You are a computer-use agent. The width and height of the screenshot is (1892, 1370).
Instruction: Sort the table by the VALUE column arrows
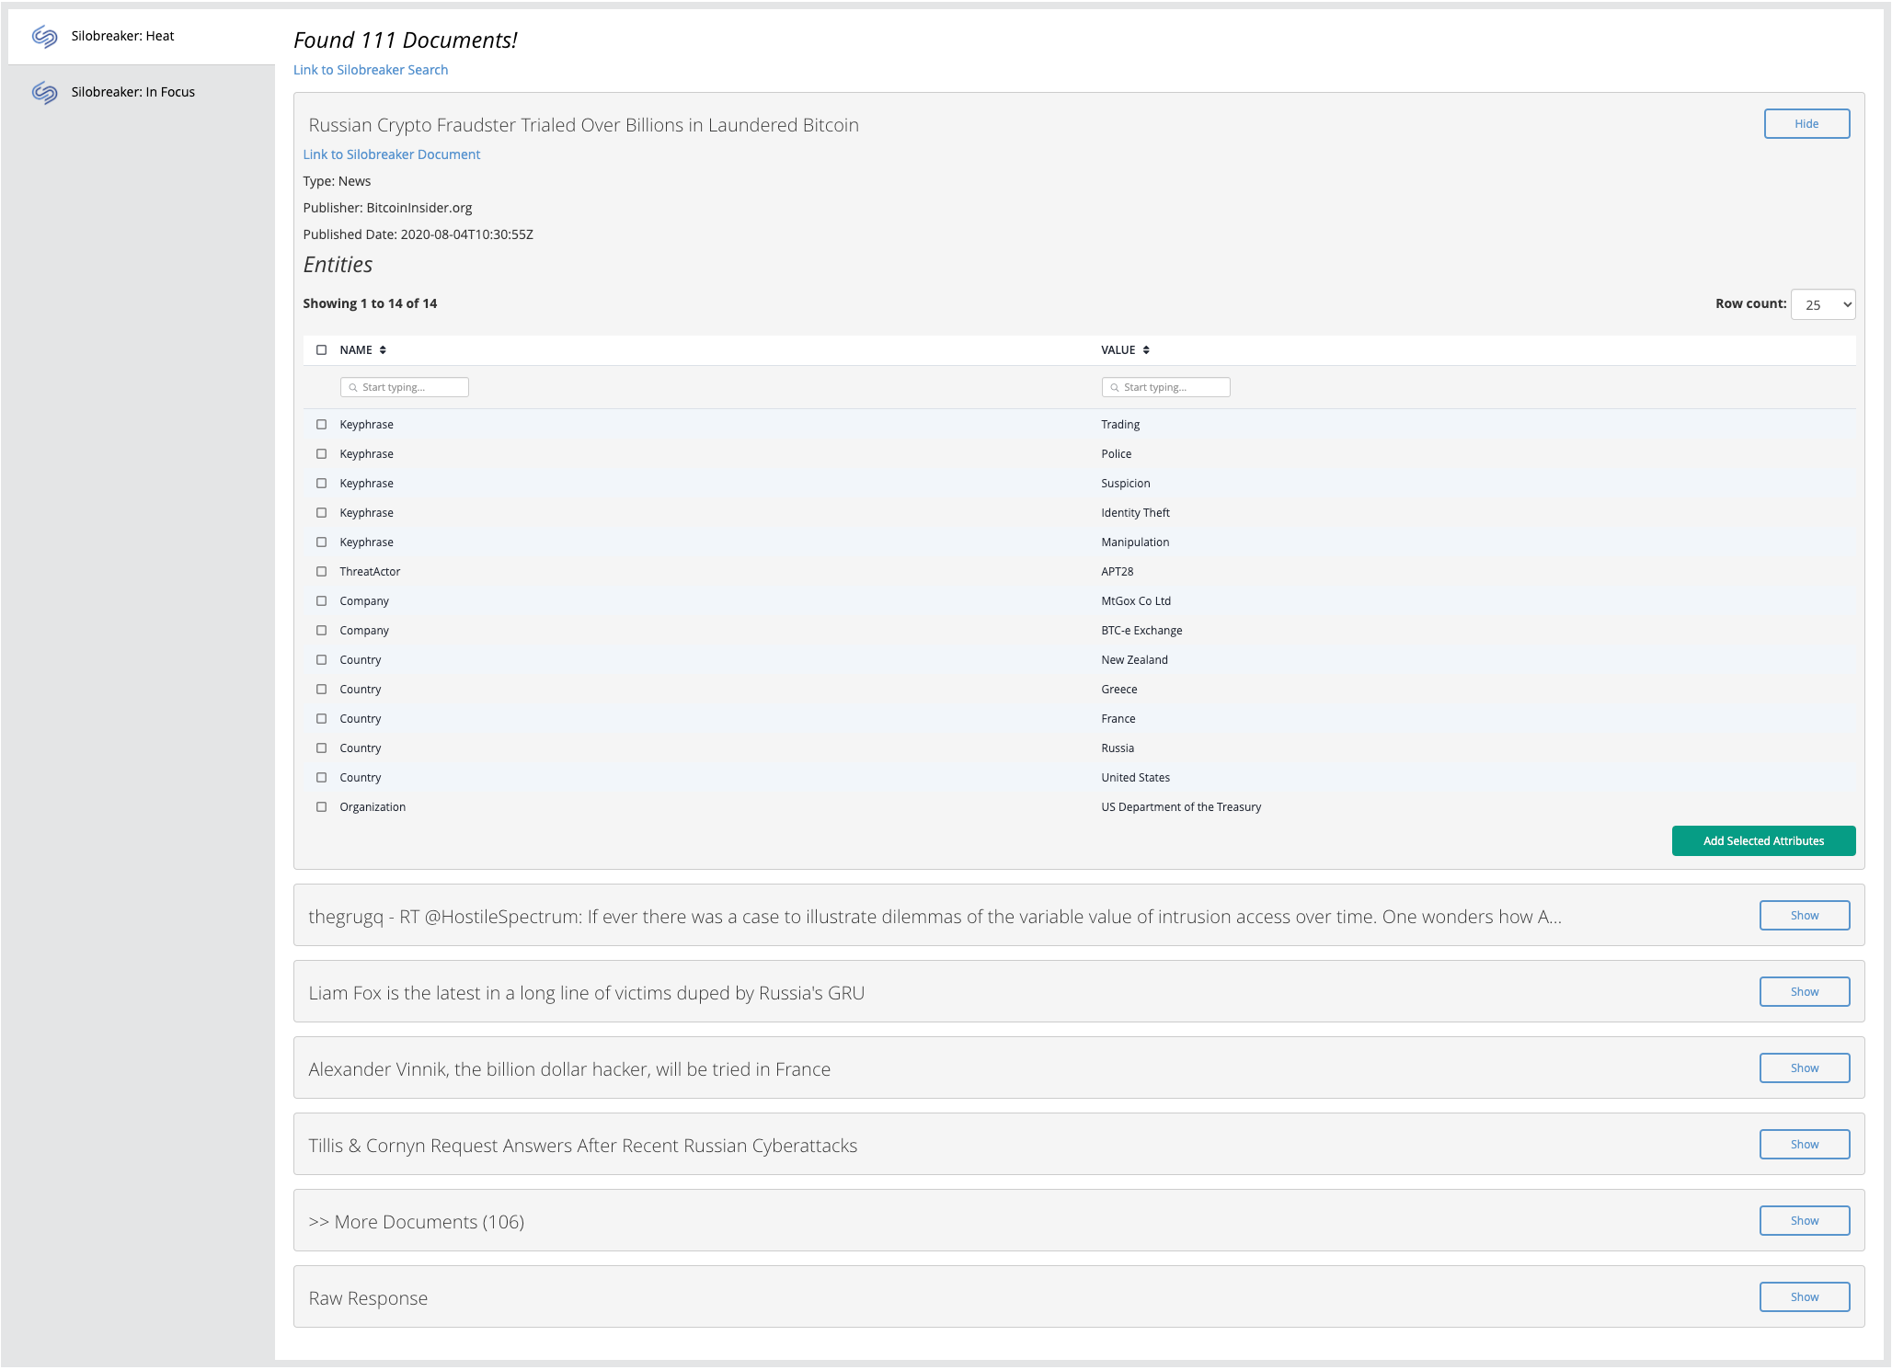[1146, 350]
